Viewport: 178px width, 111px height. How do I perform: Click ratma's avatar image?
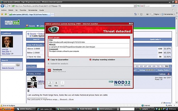tap(32, 82)
